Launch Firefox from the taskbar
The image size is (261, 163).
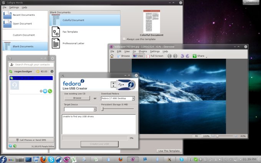tap(43, 159)
